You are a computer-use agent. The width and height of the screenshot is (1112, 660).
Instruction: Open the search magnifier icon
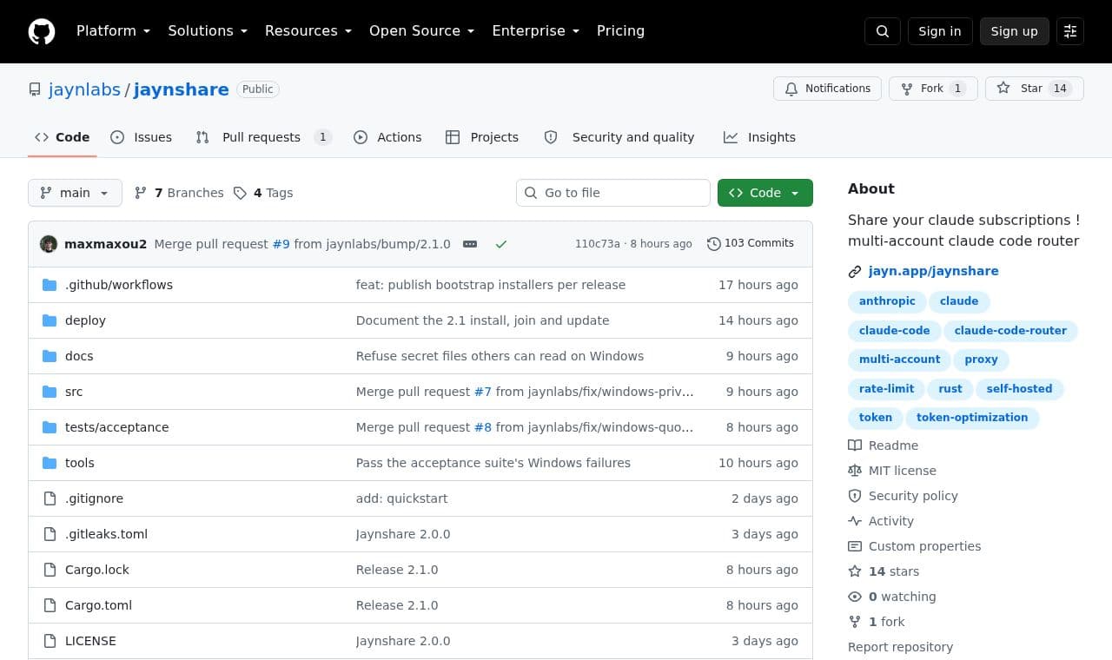[883, 31]
